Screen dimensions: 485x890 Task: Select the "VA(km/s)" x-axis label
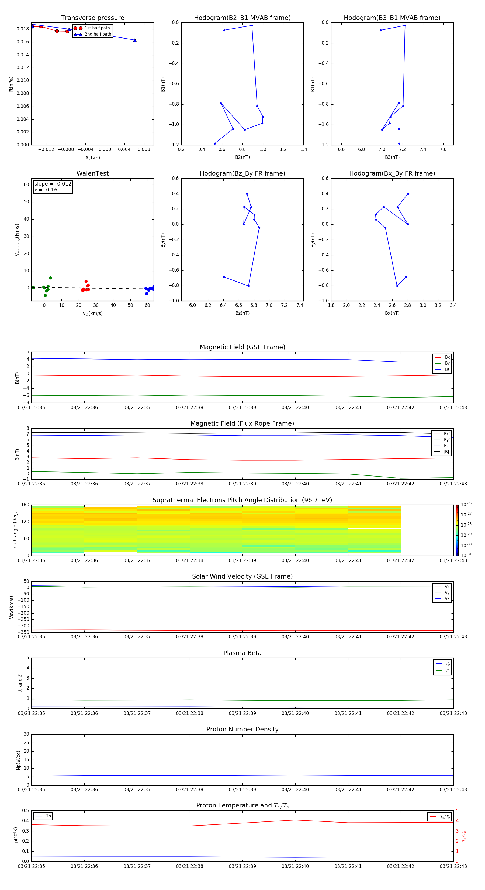[x=92, y=313]
